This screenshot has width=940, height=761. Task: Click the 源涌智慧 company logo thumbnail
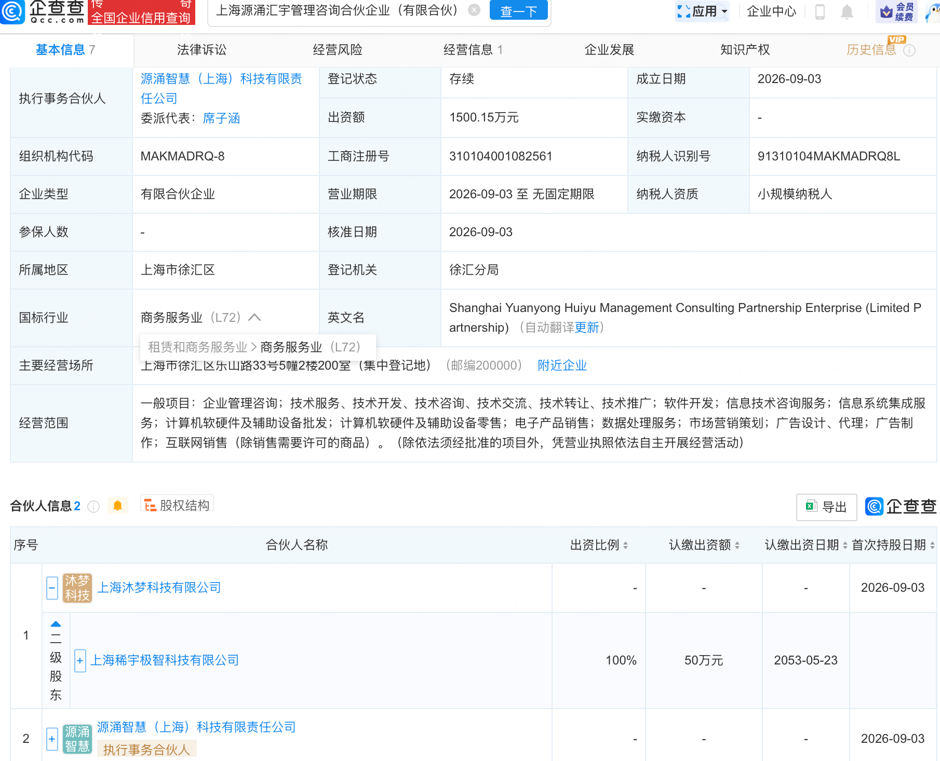[77, 739]
